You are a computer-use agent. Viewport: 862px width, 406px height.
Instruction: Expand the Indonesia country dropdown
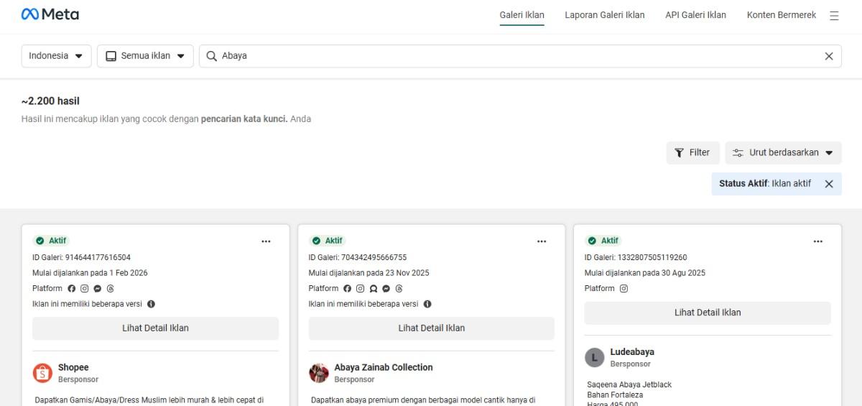[x=56, y=56]
